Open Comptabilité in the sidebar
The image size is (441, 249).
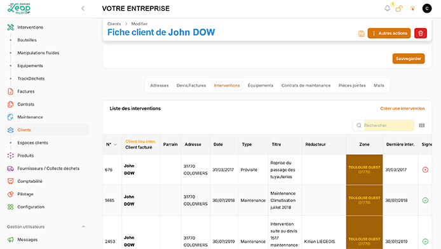point(30,181)
